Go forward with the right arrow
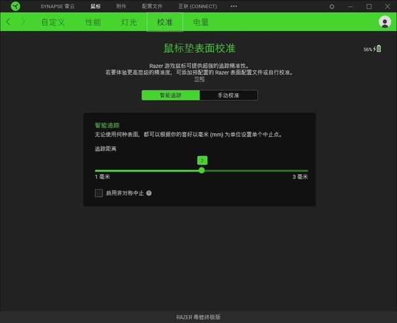The width and height of the screenshot is (397, 323). (23, 22)
